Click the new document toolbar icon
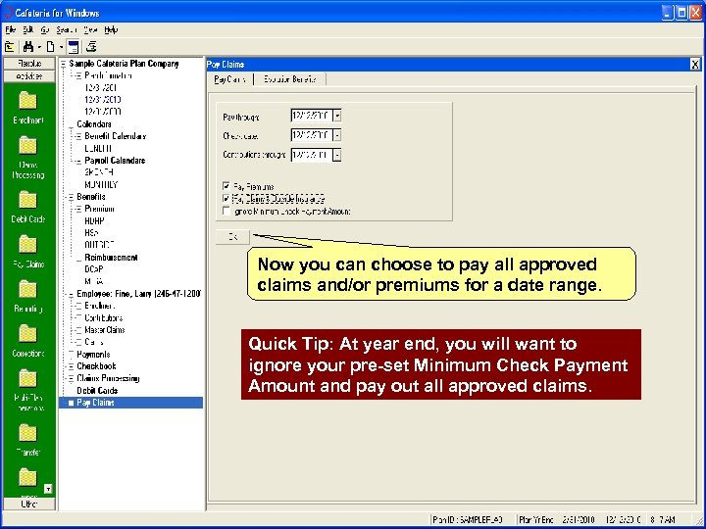 coord(50,46)
